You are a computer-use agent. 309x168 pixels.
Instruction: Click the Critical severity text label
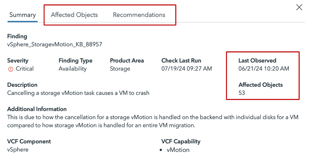click(25, 69)
